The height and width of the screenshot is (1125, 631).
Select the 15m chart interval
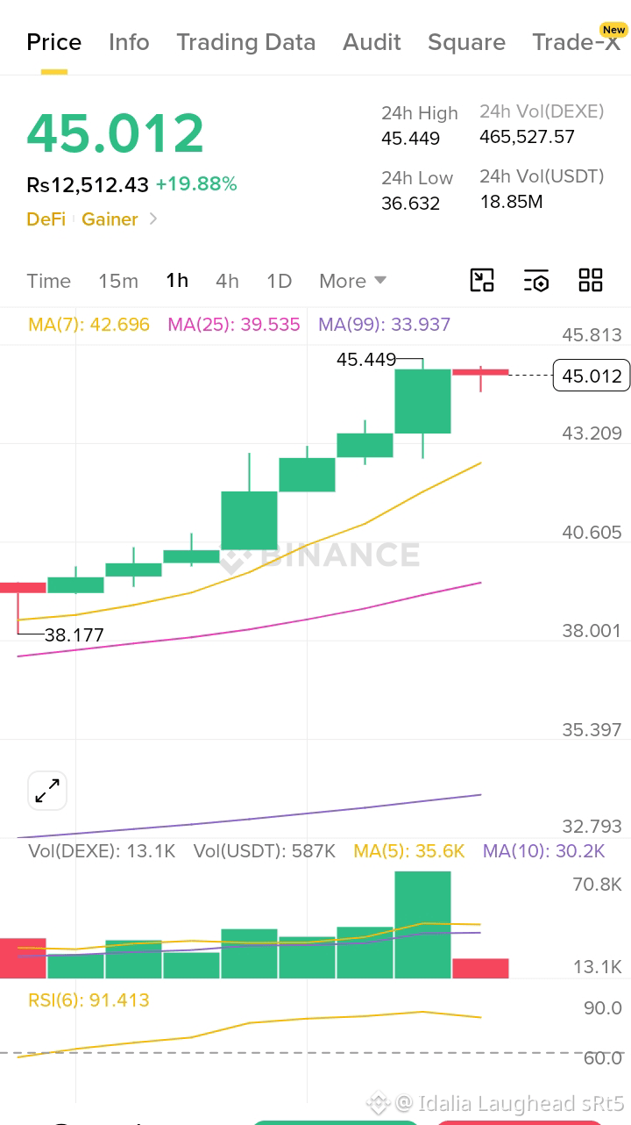118,281
